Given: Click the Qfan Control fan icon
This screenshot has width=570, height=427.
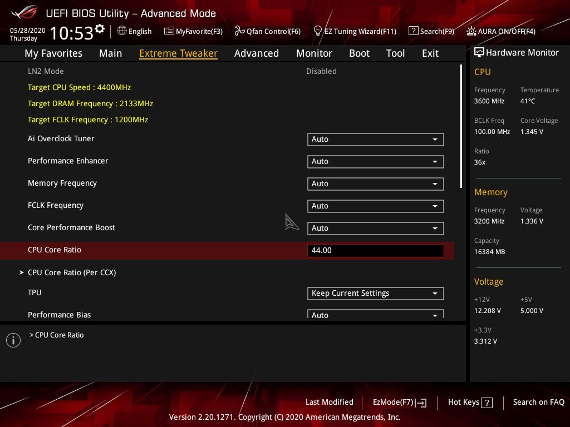Looking at the screenshot, I should (239, 31).
